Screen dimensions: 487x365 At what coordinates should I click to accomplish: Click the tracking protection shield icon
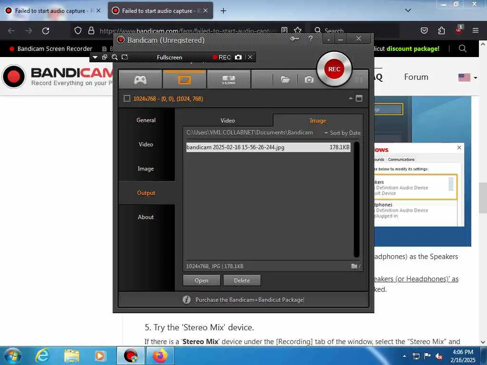(78, 30)
